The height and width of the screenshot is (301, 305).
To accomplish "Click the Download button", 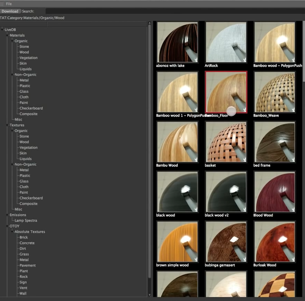I will [x=10, y=11].
